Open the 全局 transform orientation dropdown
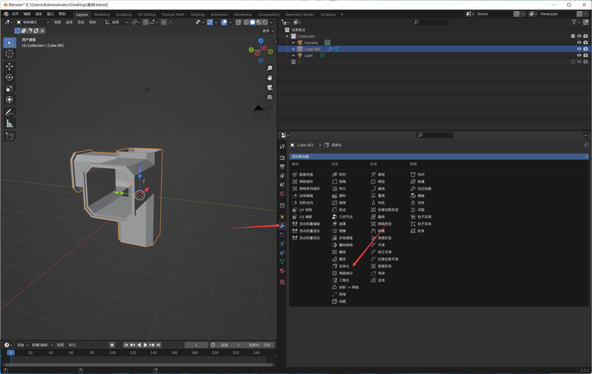Screen dimensions: 592x374 (x=116, y=22)
